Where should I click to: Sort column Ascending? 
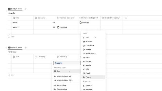coord(67,85)
